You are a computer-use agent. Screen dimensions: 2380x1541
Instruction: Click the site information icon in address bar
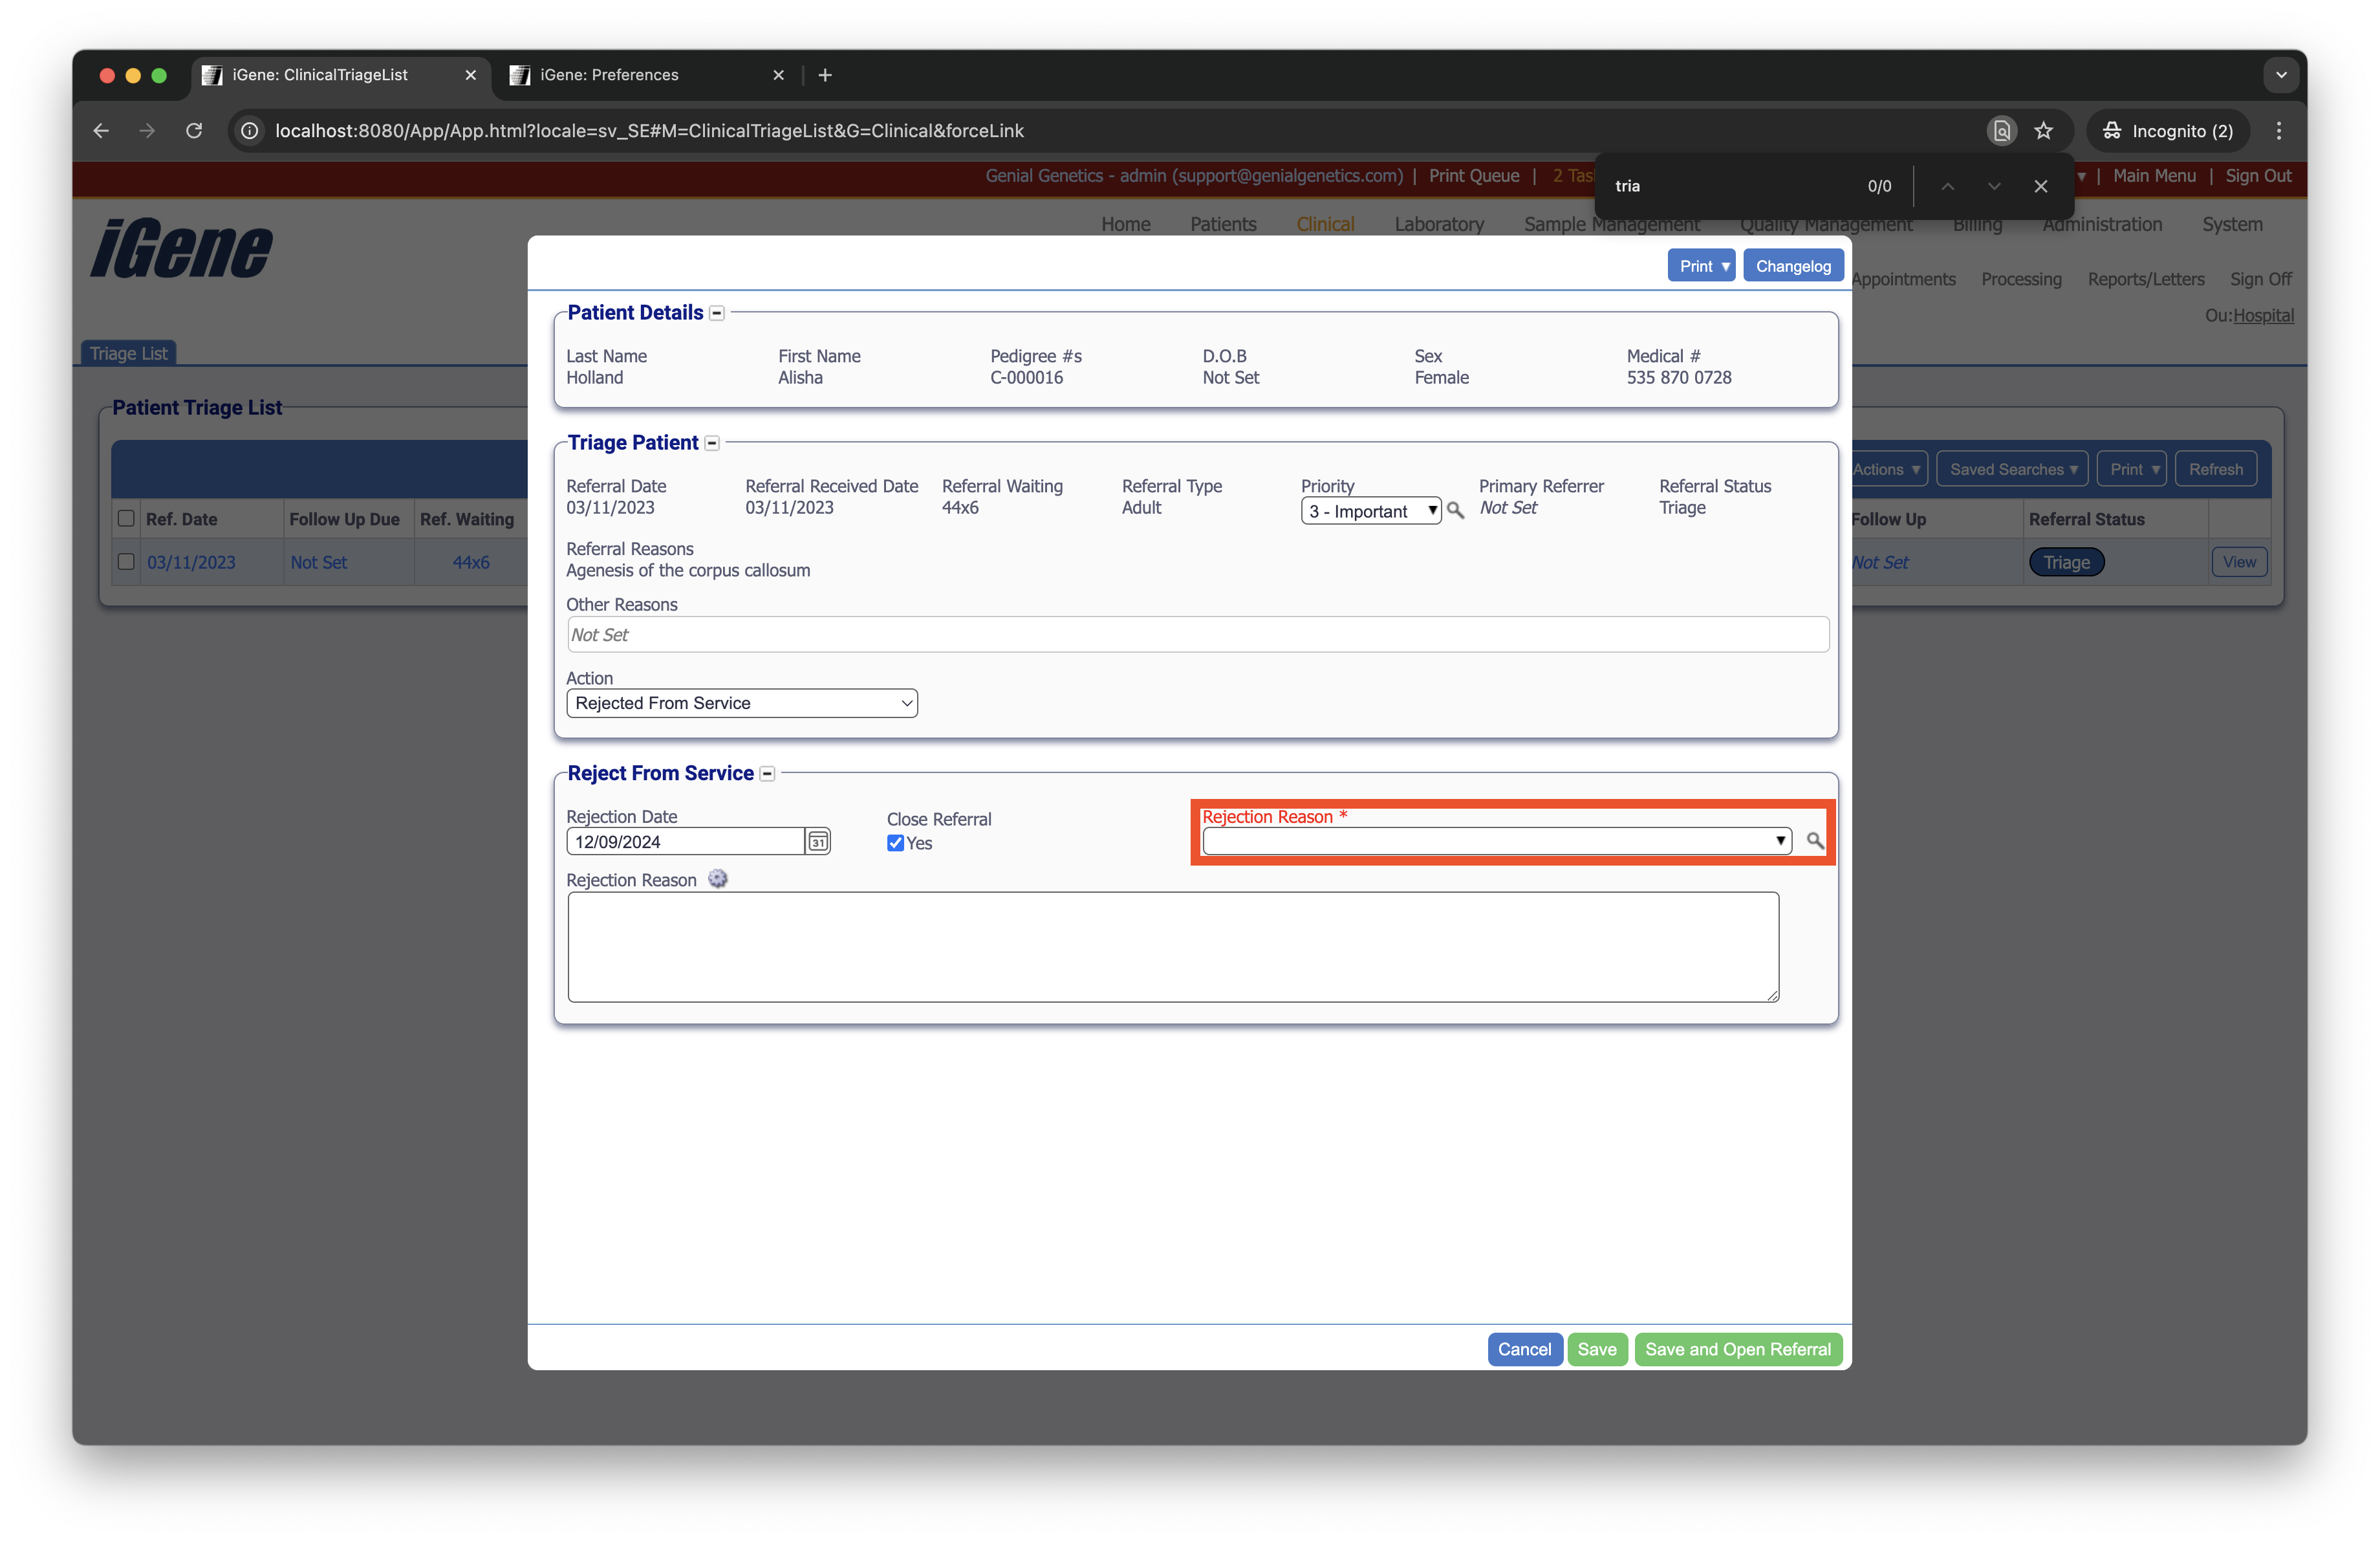tap(250, 131)
